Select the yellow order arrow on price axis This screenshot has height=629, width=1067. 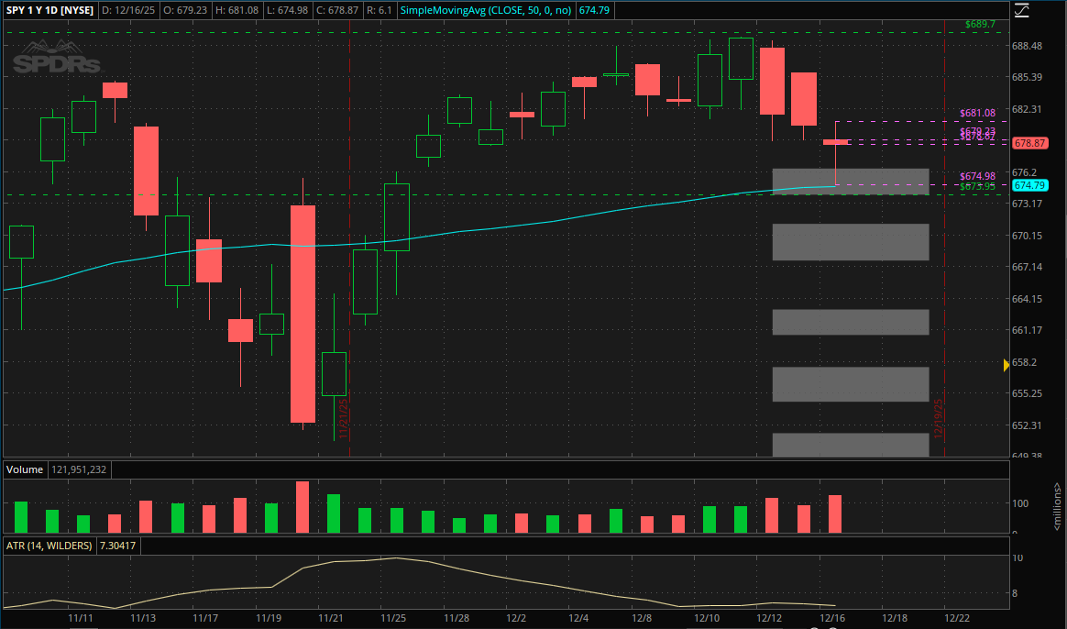1006,364
